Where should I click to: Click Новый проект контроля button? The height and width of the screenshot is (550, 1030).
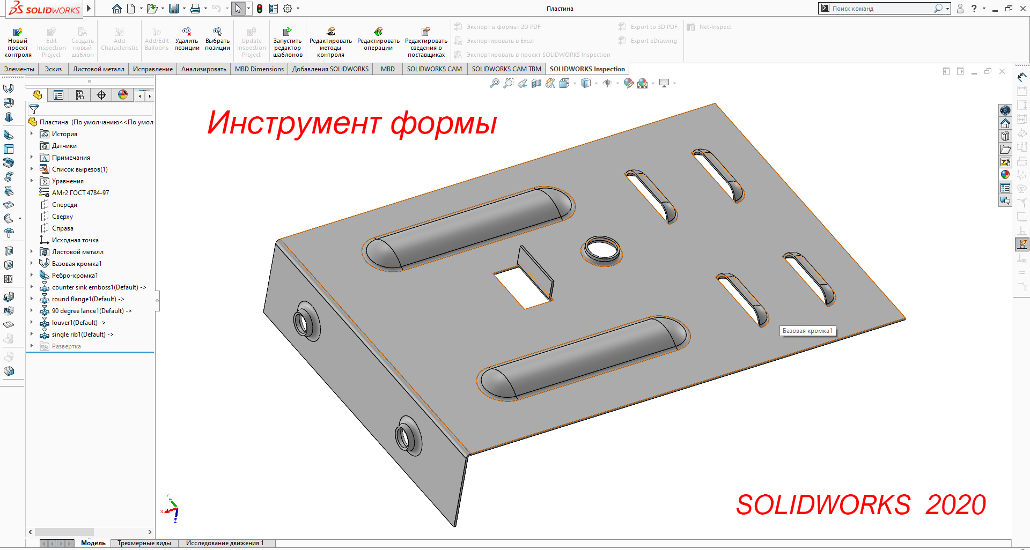[18, 42]
